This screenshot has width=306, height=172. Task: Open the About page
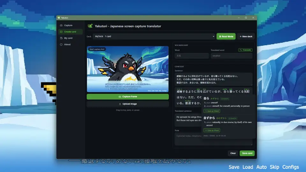(70, 45)
